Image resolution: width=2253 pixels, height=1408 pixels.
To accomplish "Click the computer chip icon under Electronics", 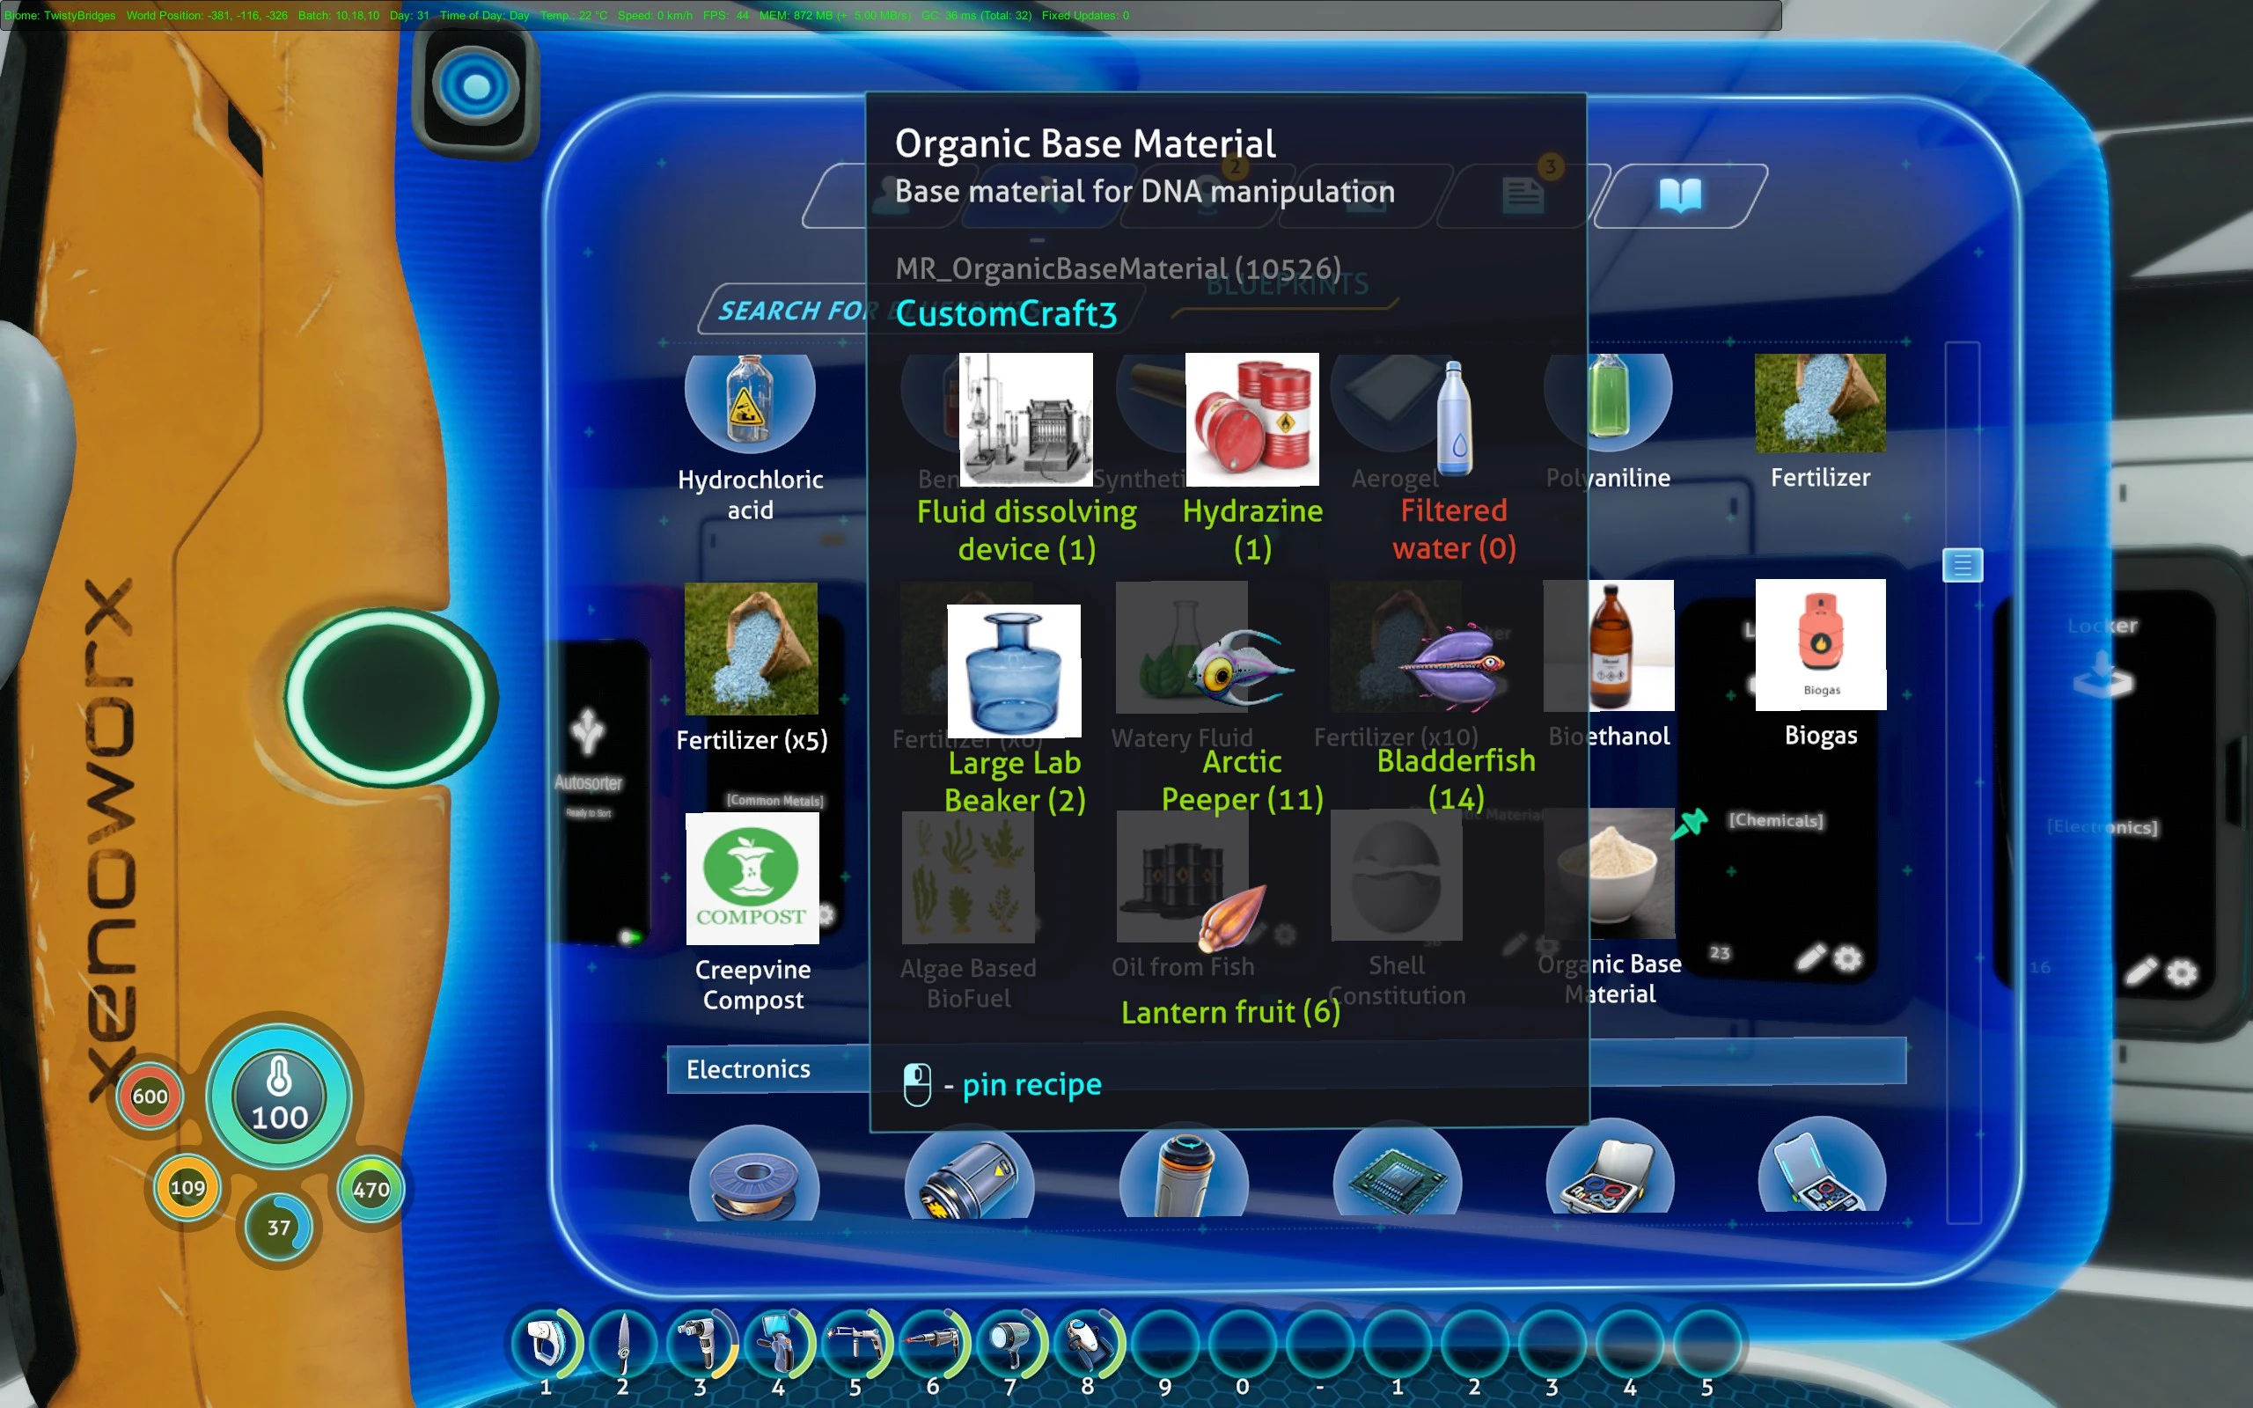I will click(x=1397, y=1175).
